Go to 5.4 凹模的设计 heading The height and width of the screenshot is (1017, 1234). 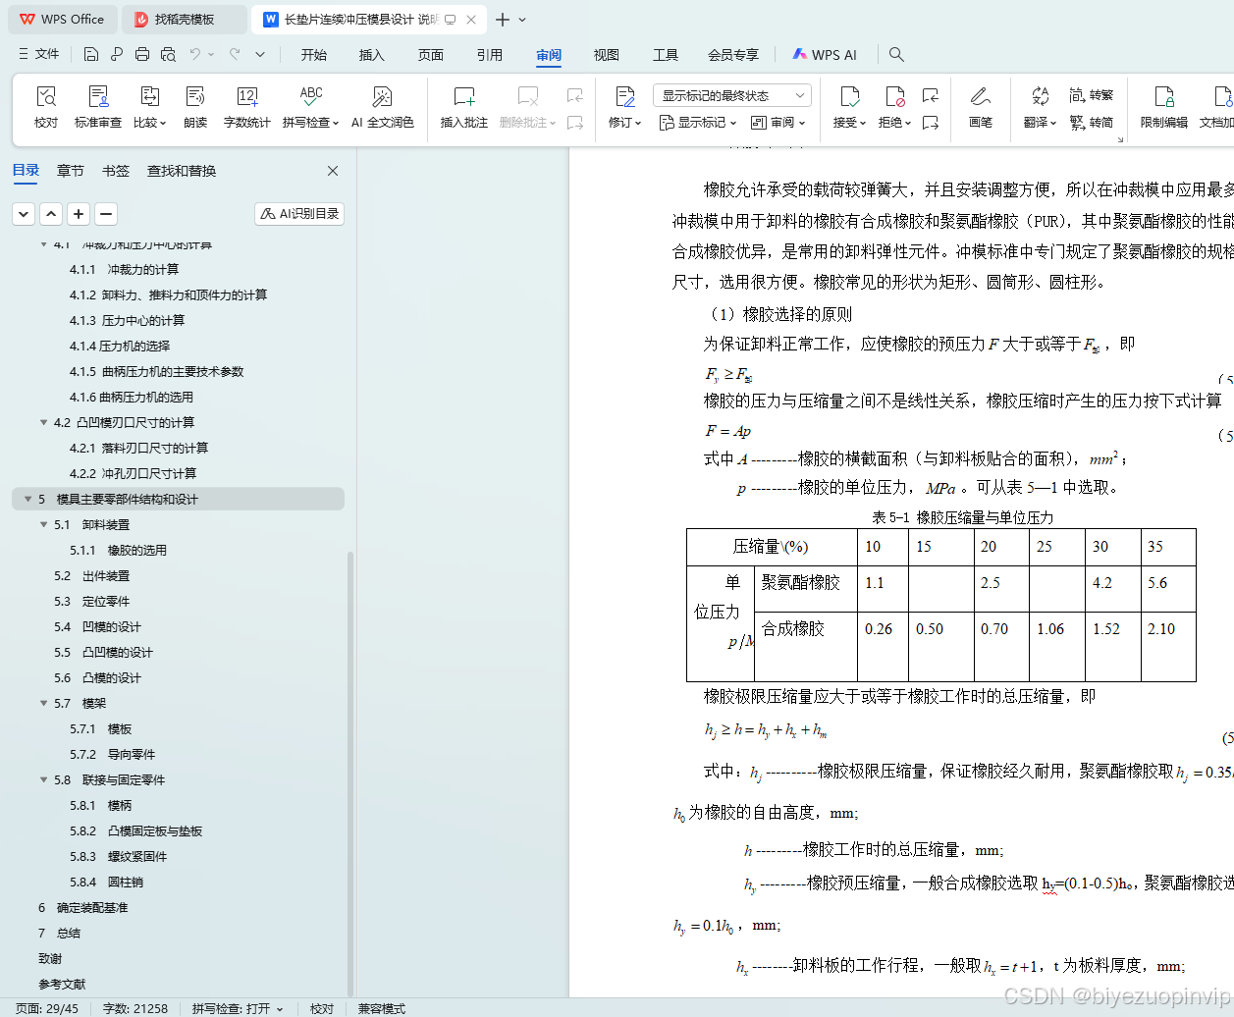click(97, 626)
